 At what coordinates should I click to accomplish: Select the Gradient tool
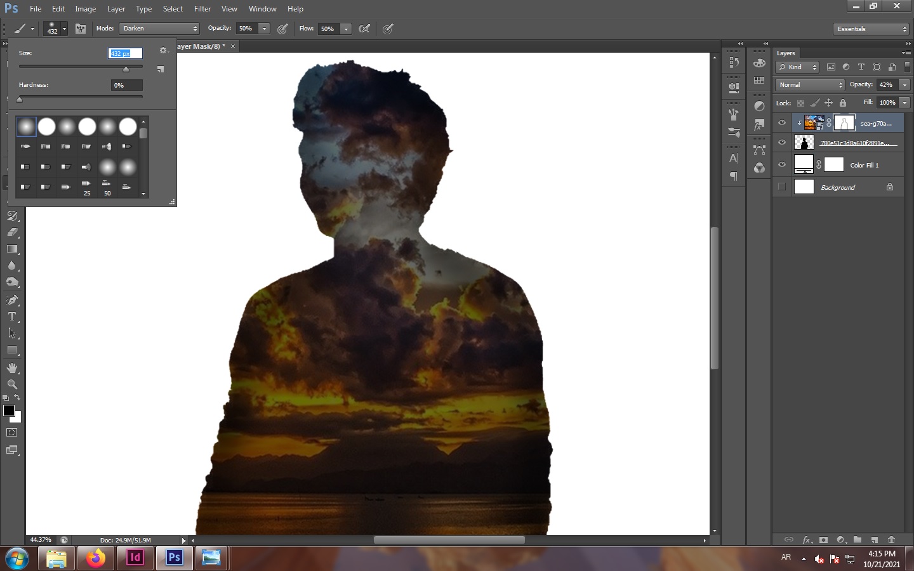click(12, 249)
